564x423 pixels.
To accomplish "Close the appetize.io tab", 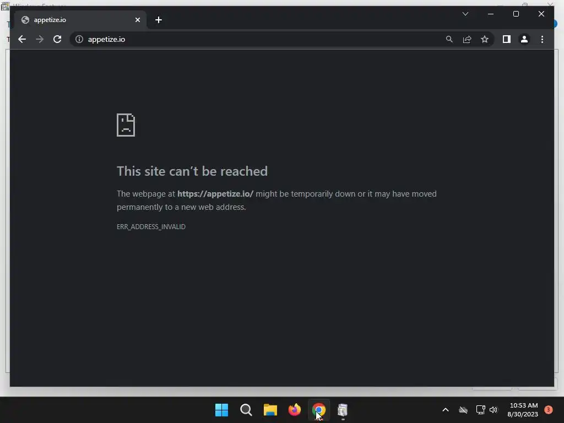I will click(137, 20).
